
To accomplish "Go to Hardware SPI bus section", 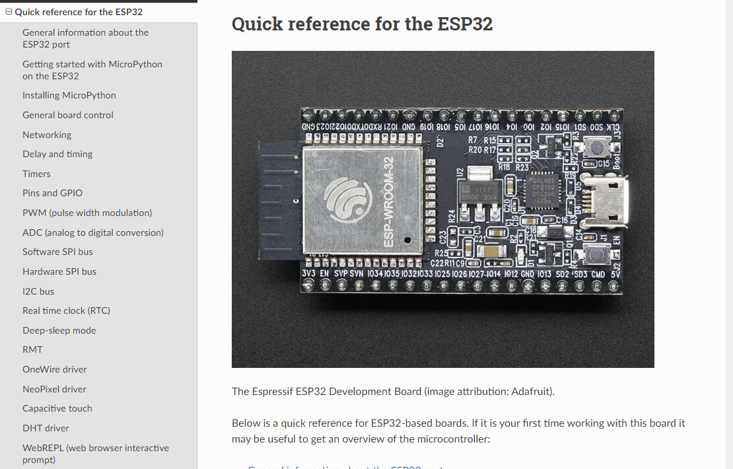I will (x=59, y=271).
